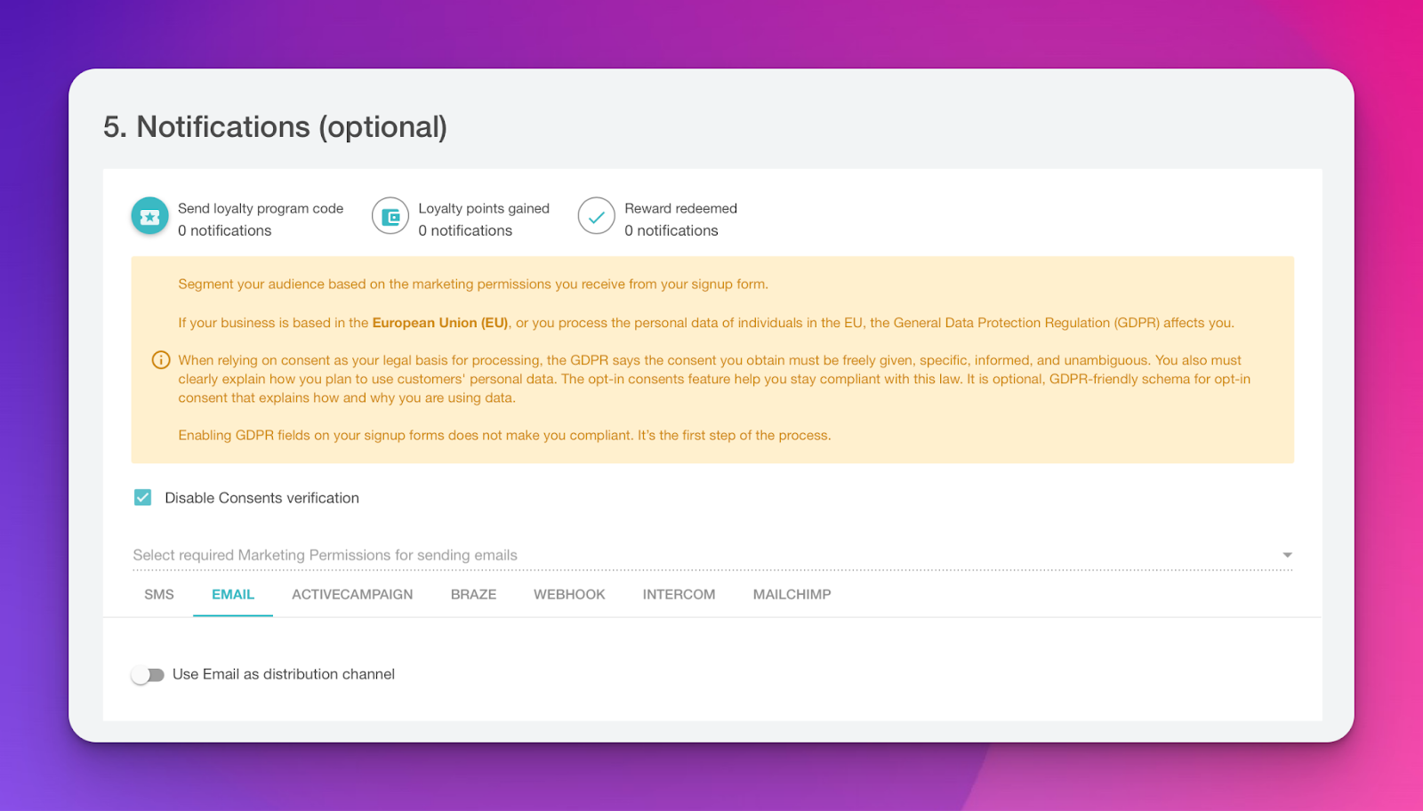Viewport: 1423px width, 811px height.
Task: Click the Use Email as distribution channel label
Action: (x=284, y=674)
